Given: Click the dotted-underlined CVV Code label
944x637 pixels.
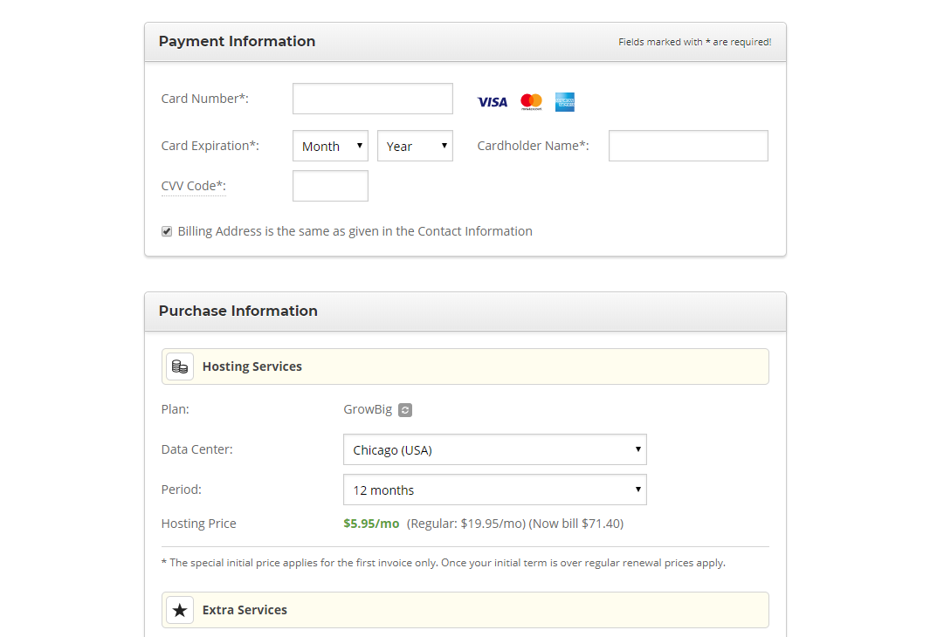Looking at the screenshot, I should tap(193, 186).
